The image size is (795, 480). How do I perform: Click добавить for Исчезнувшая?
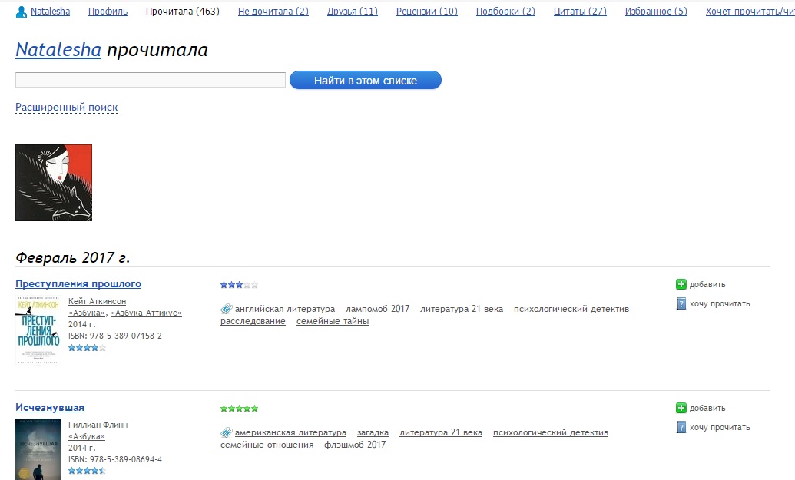pos(707,408)
